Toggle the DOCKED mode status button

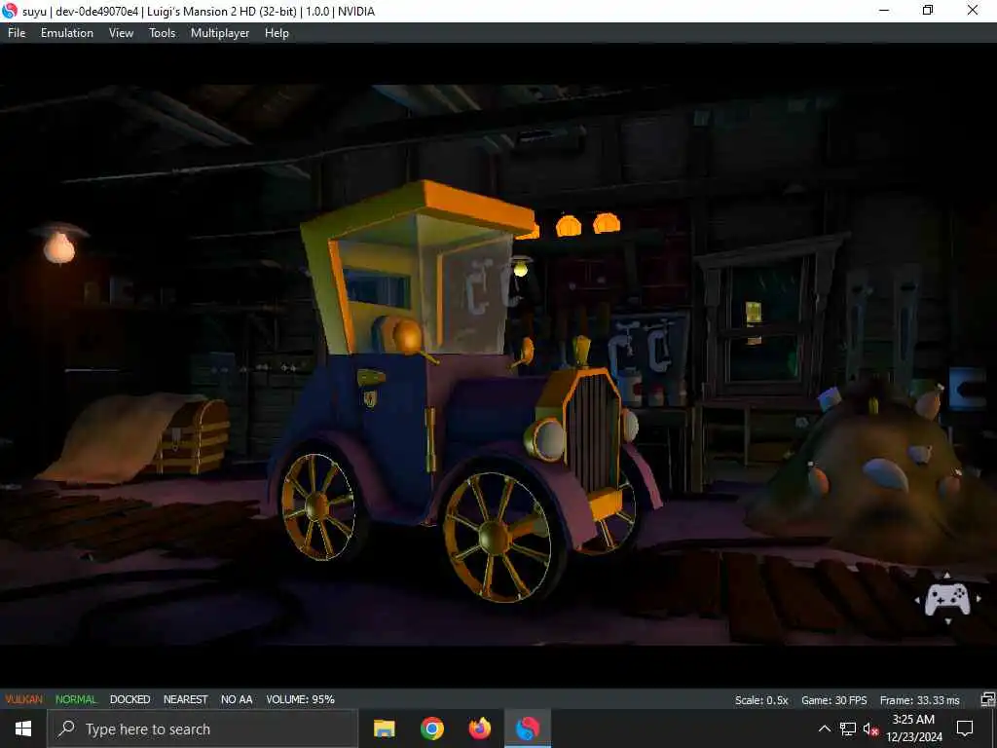tap(129, 699)
